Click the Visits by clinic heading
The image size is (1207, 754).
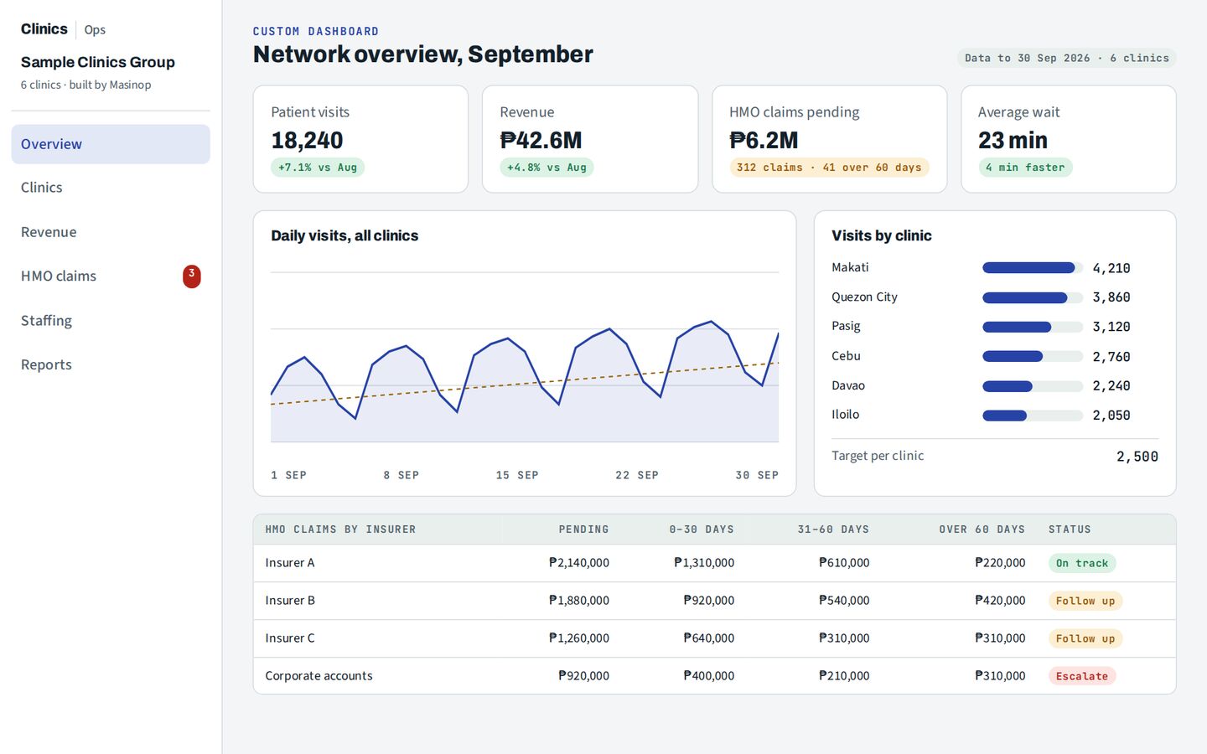point(882,236)
